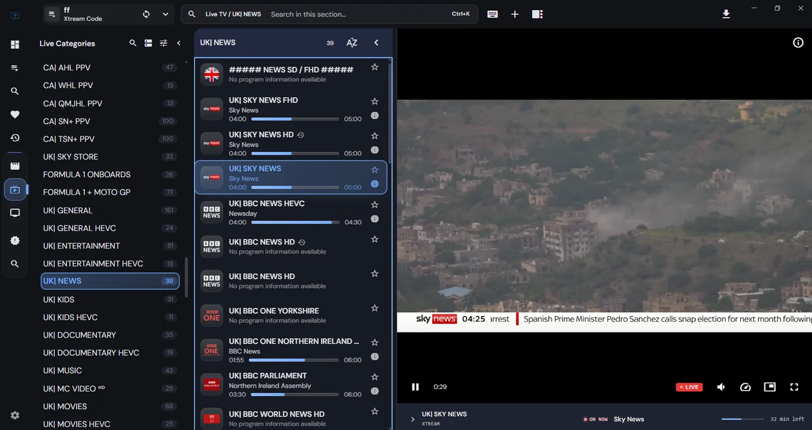The image size is (812, 430).
Task: Open the keyboard shortcuts icon
Action: click(x=492, y=14)
